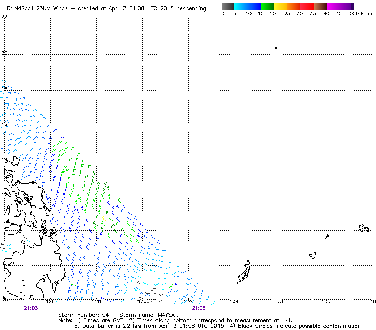Click the green 15–20 knot legend swatch
Screen dimensions: 376x330
(267, 6)
